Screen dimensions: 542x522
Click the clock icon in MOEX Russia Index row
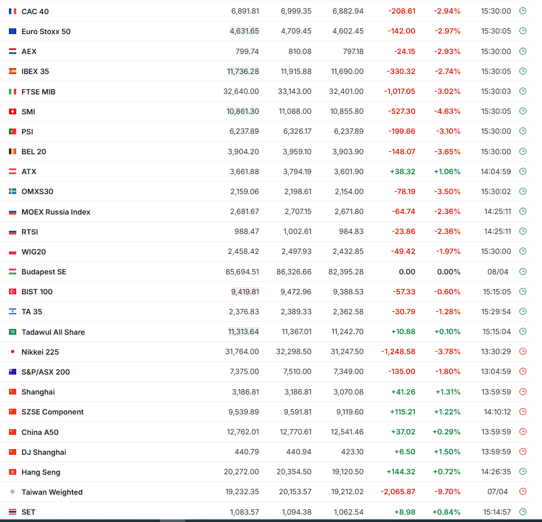(x=523, y=211)
